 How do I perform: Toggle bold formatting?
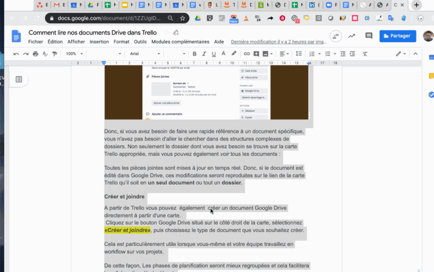point(194,54)
